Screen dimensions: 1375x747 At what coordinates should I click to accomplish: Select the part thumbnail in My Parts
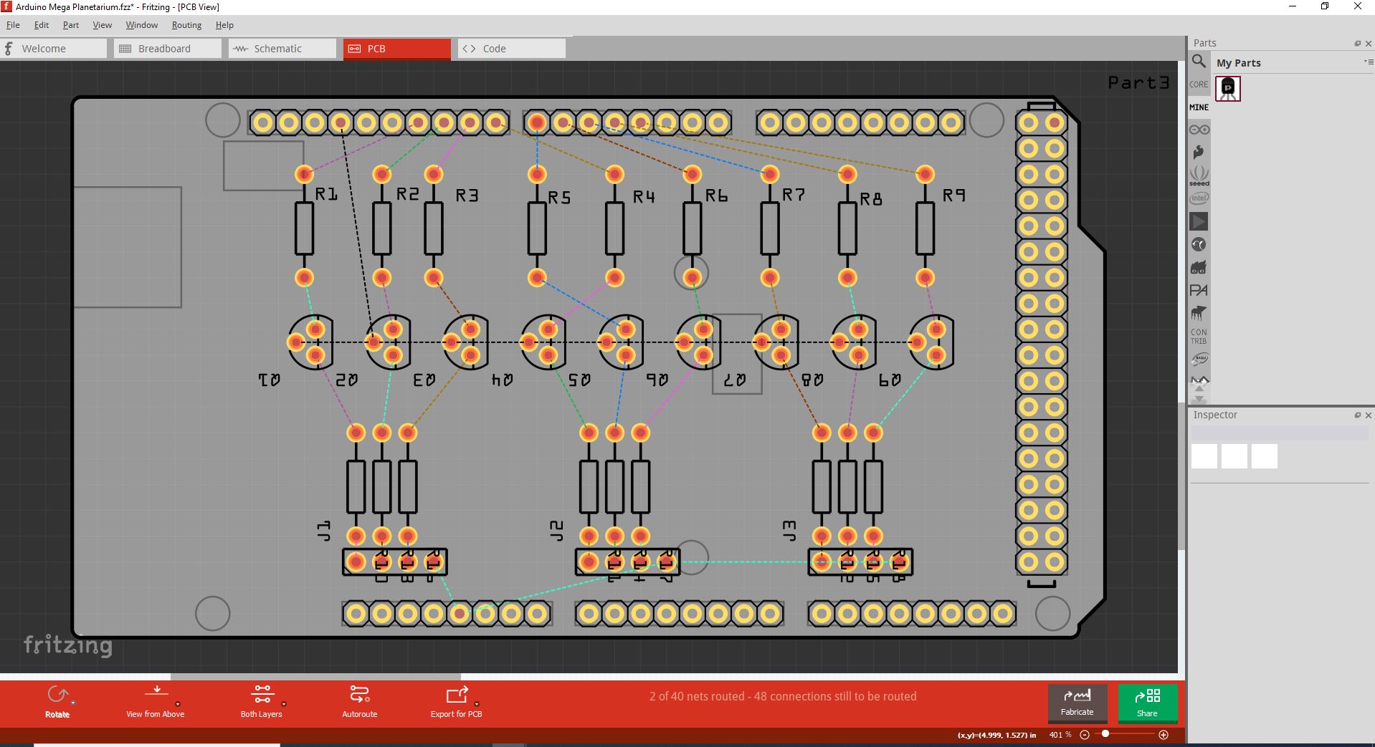click(1228, 89)
